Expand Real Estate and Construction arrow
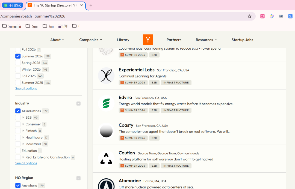This screenshot has height=189, width=295. (23, 157)
